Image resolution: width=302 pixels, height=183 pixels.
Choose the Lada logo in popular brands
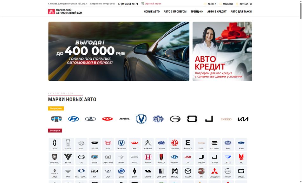point(90,119)
